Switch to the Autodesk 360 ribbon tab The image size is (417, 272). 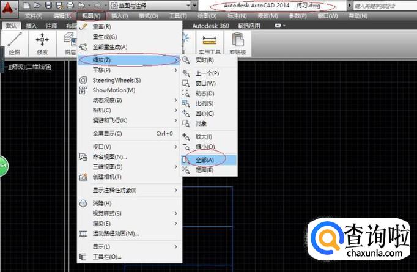point(210,26)
